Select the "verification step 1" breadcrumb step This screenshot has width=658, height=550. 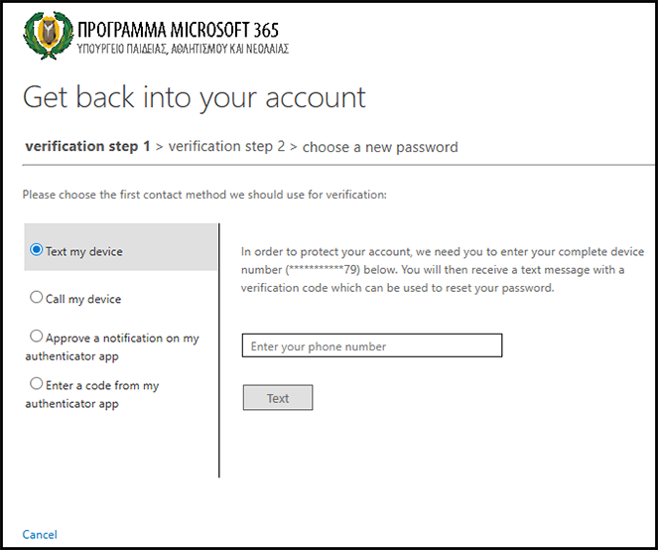(x=87, y=146)
